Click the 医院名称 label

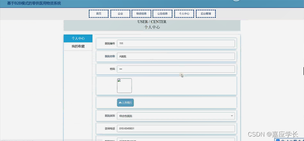coord(110,56)
